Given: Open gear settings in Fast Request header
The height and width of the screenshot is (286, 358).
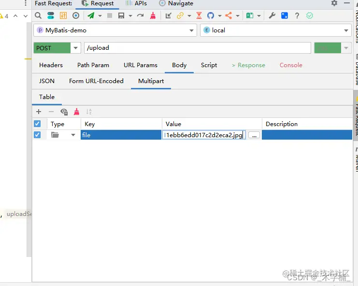Looking at the screenshot, I should pos(334,3).
